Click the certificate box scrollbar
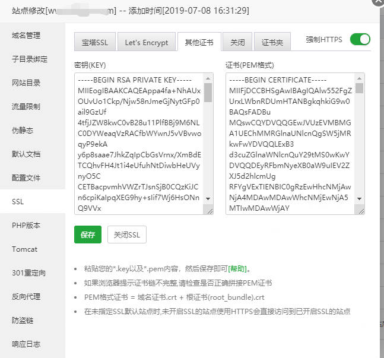 360,142
